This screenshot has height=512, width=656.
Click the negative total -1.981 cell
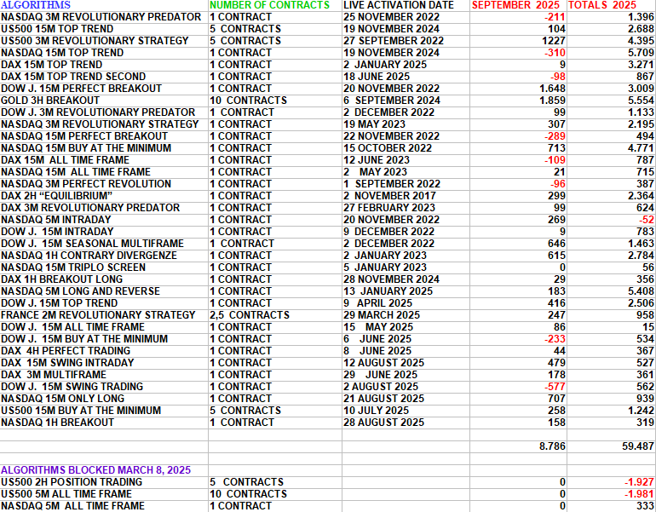click(x=638, y=494)
